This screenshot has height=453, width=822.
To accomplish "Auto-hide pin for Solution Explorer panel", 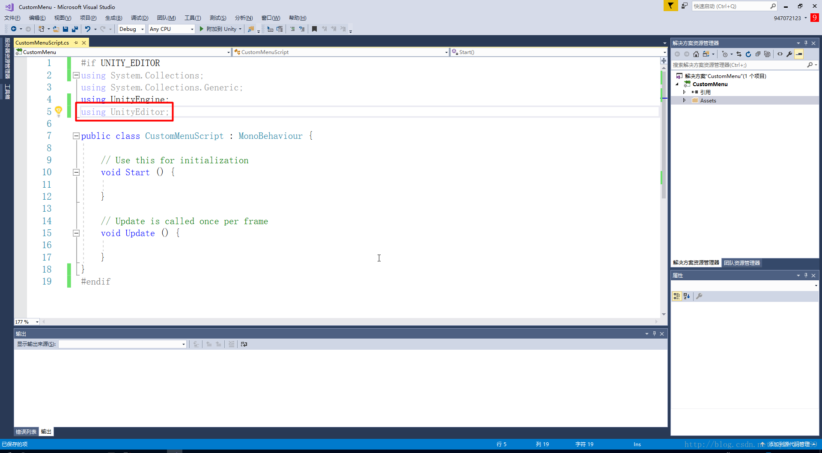I will point(806,43).
